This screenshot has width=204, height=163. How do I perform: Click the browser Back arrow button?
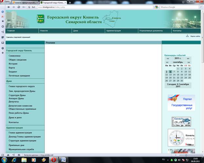(x=8, y=7)
